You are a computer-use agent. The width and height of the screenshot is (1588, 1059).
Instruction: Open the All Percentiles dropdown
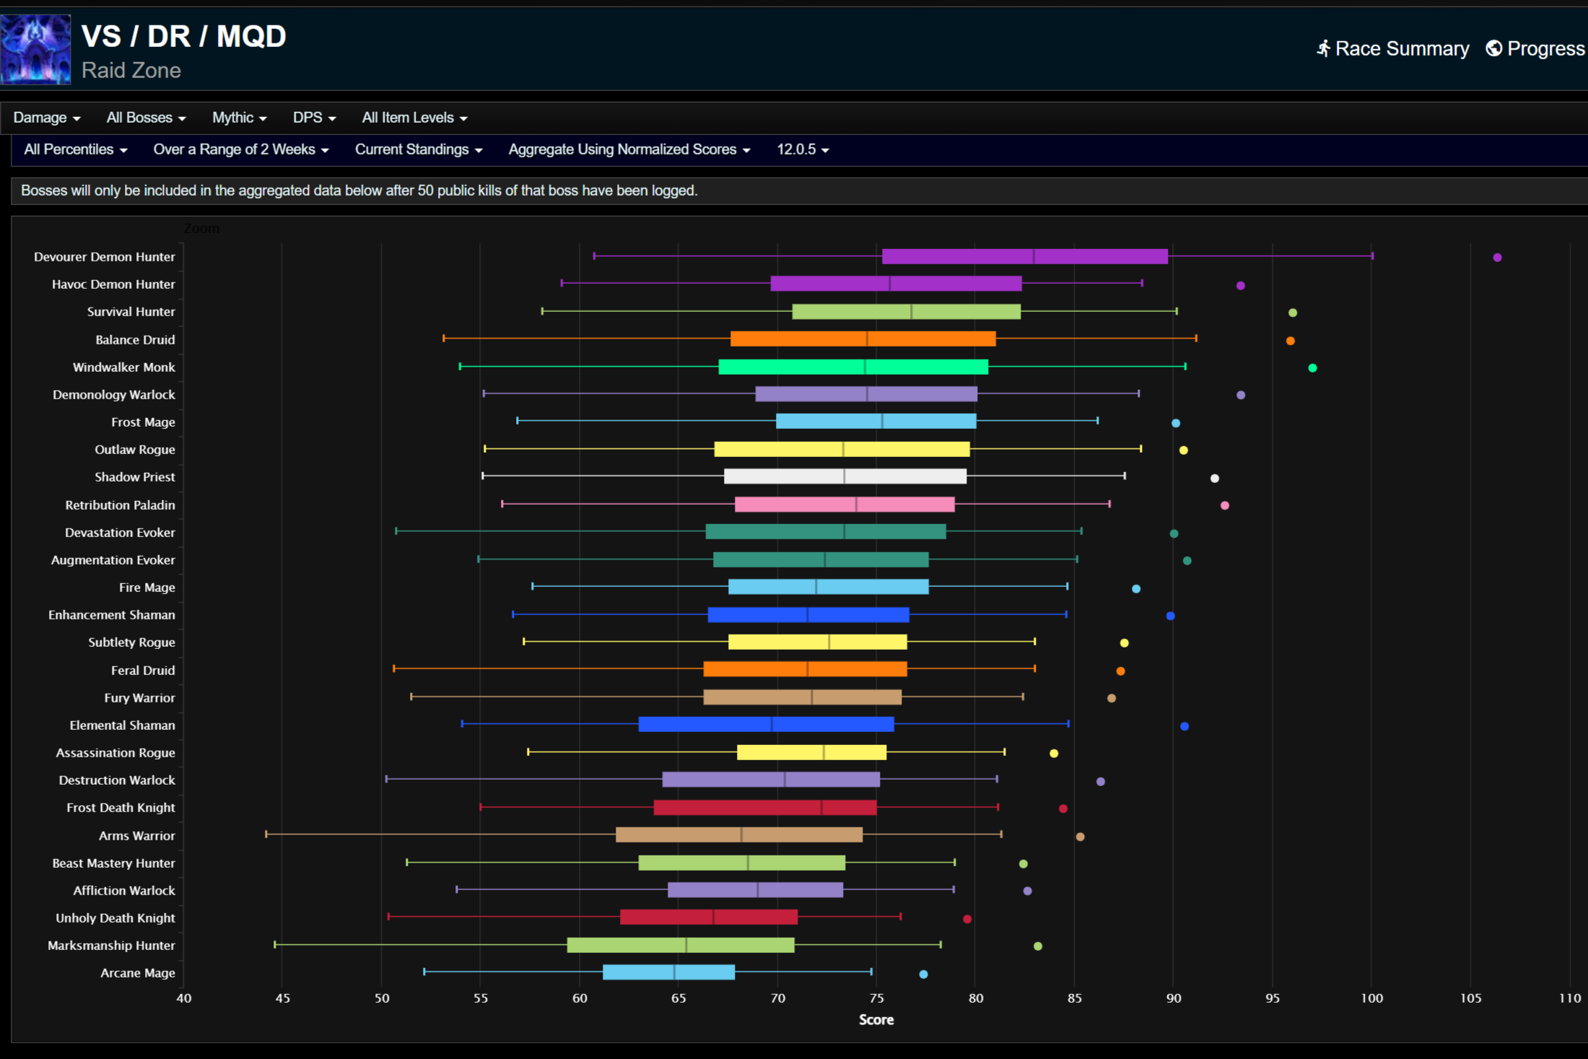(75, 149)
